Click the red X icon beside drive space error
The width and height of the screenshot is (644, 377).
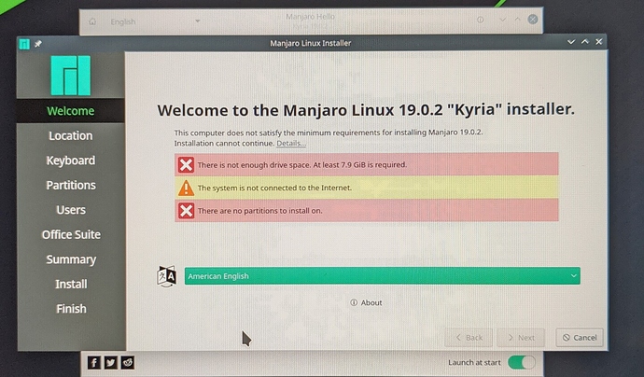pyautogui.click(x=186, y=164)
